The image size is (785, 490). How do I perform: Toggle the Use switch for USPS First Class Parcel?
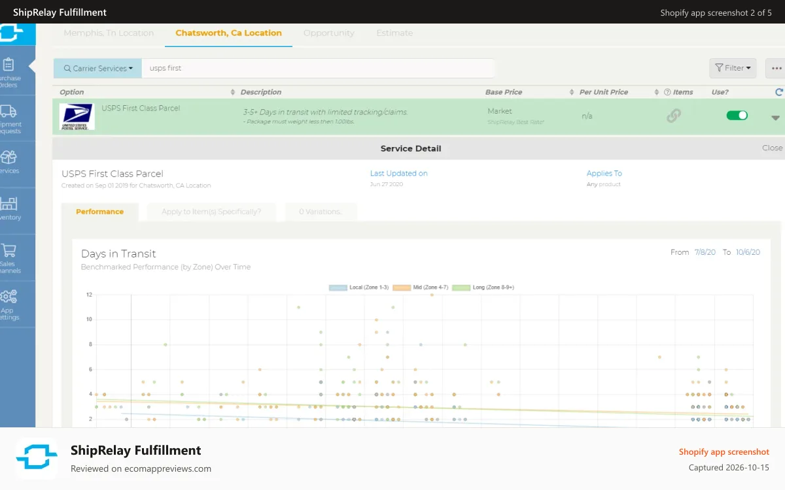pyautogui.click(x=737, y=115)
